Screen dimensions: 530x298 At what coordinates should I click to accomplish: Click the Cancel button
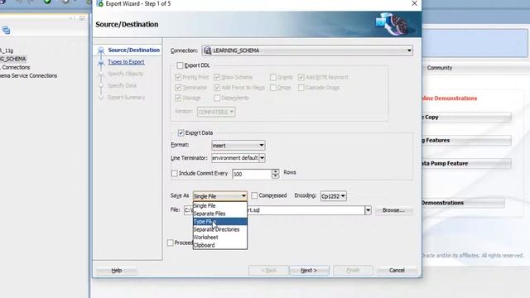[397, 271]
